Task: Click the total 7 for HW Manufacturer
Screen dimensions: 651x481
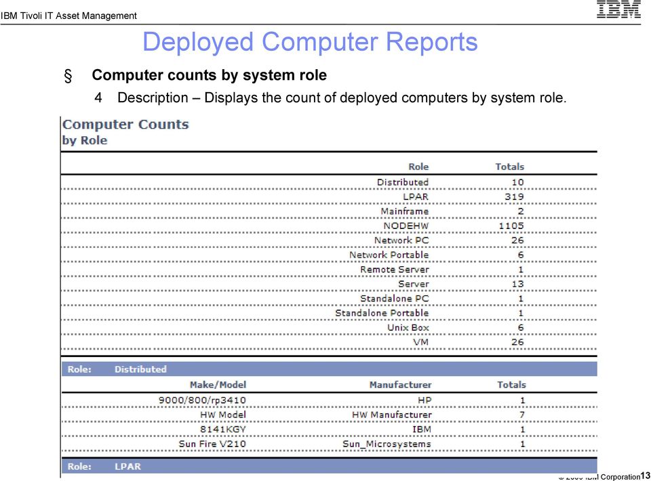Action: coord(522,415)
